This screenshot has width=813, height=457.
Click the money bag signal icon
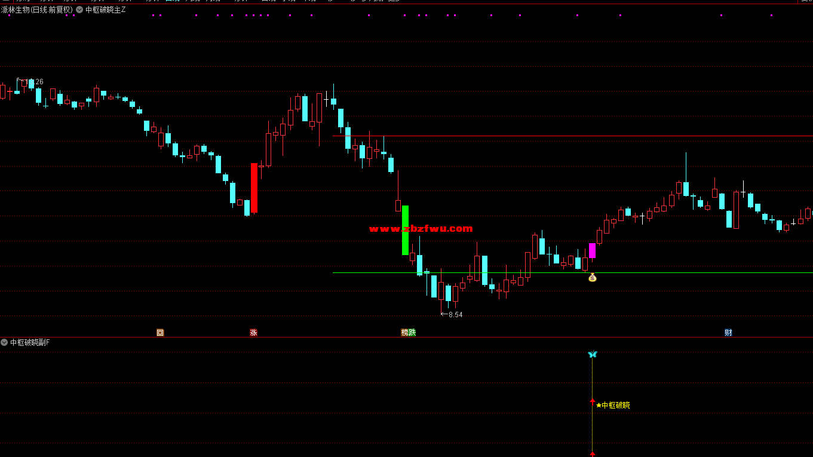click(593, 277)
